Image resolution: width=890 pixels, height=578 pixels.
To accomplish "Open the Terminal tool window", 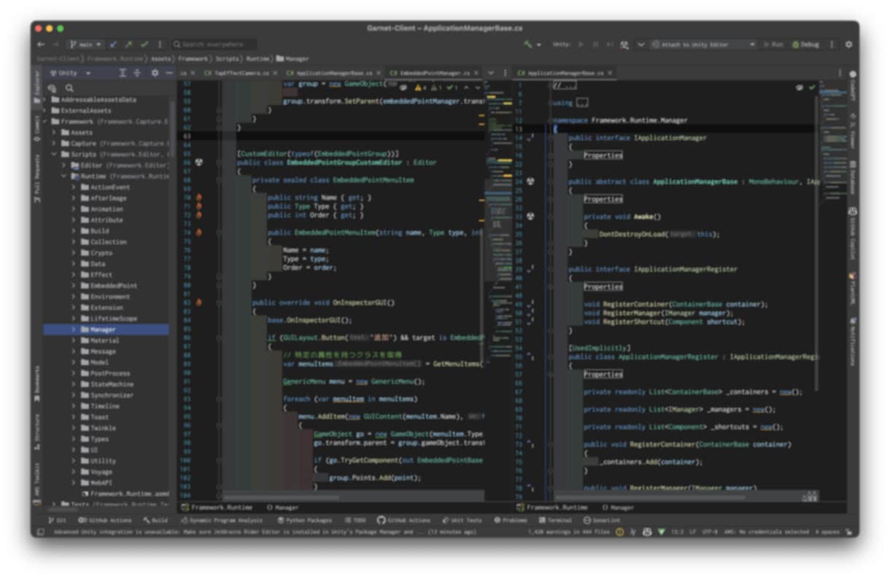I will pos(556,520).
